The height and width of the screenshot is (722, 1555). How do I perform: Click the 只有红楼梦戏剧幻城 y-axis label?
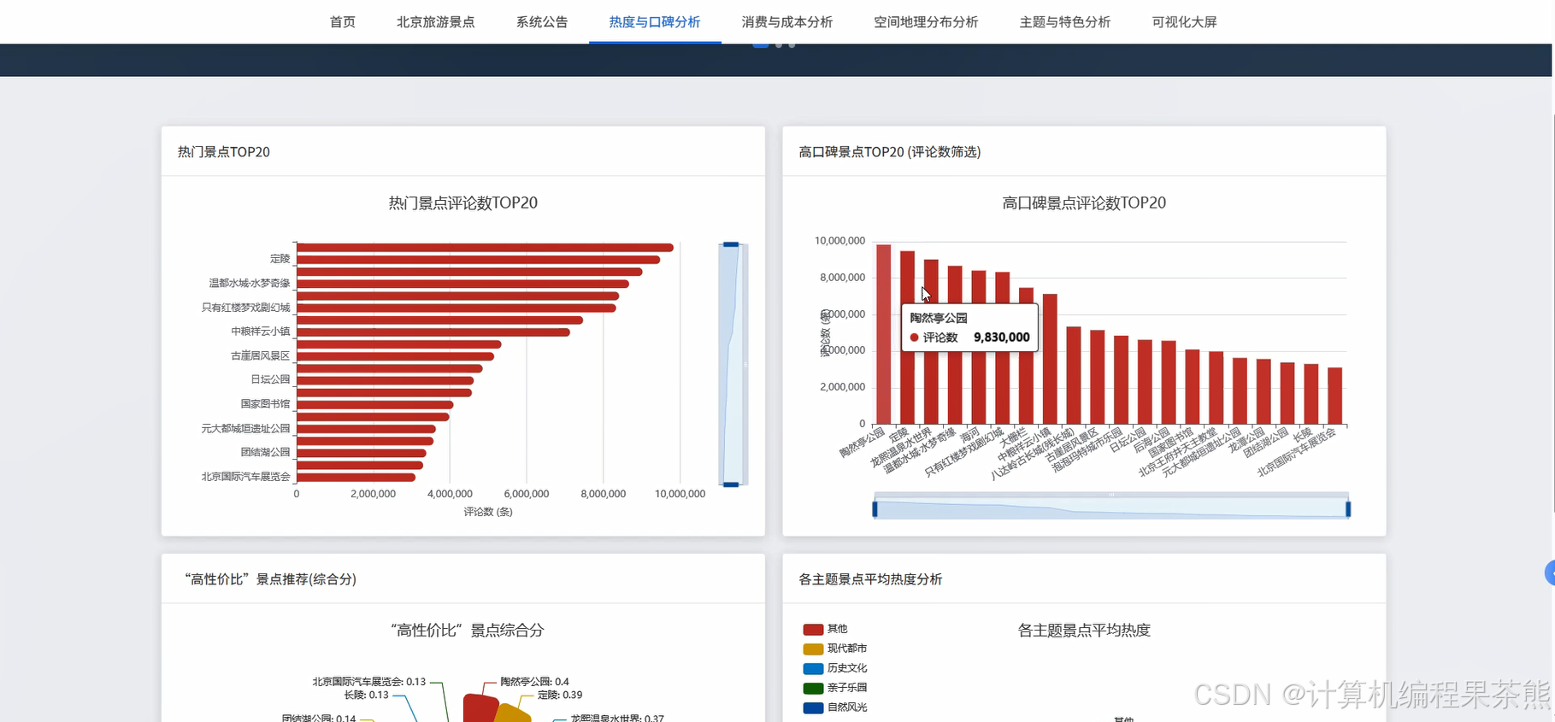click(246, 308)
